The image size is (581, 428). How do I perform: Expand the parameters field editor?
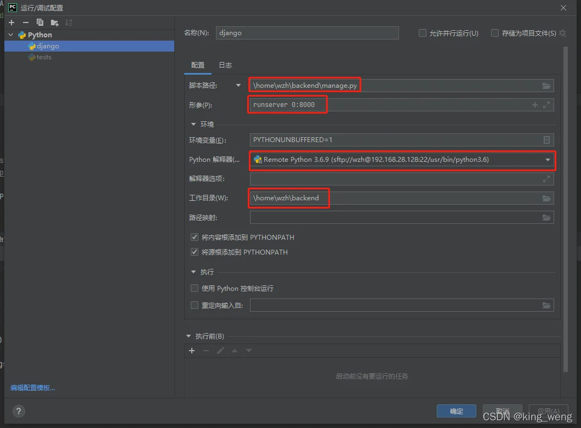[x=546, y=105]
